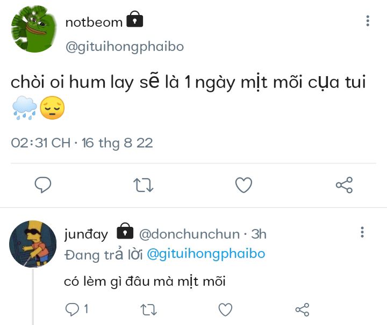The height and width of the screenshot is (325, 387).
Task: Like junđay's reply
Action: pyautogui.click(x=225, y=309)
